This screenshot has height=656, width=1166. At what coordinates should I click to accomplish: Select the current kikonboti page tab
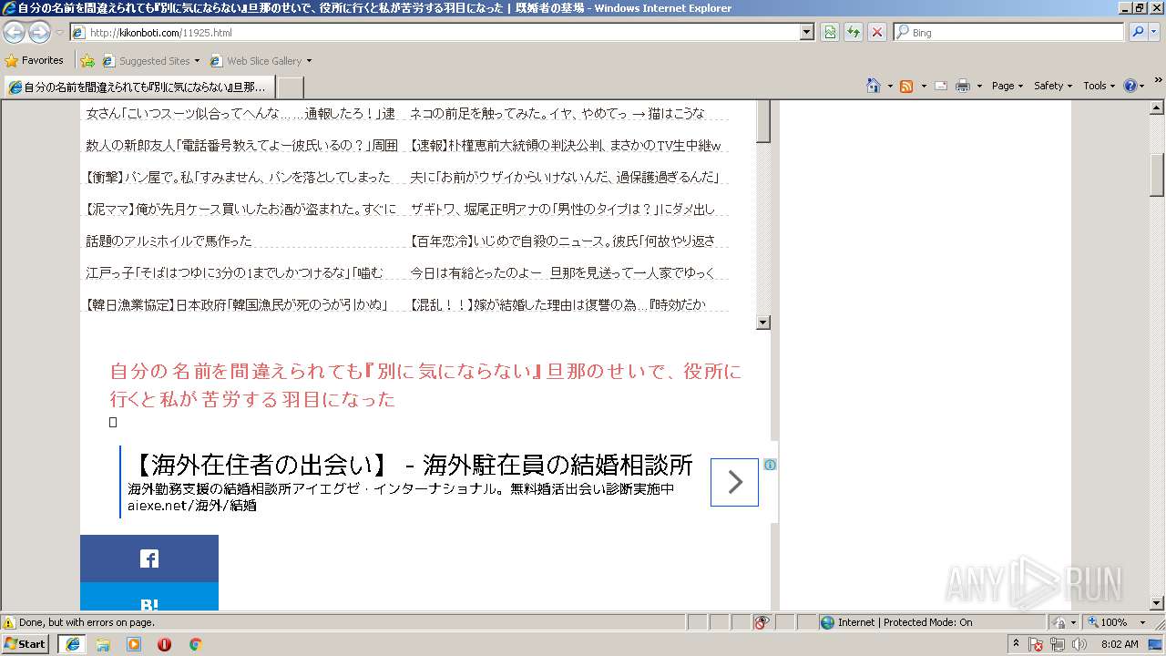[x=138, y=87]
